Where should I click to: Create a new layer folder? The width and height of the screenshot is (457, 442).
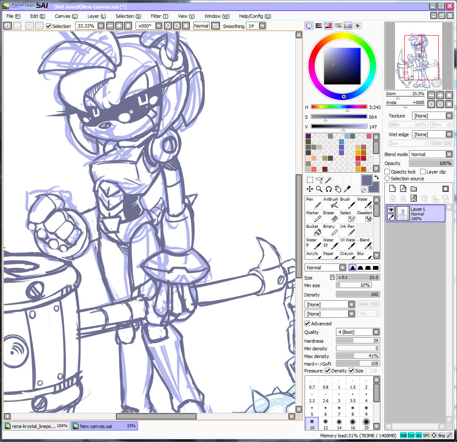pyautogui.click(x=414, y=188)
